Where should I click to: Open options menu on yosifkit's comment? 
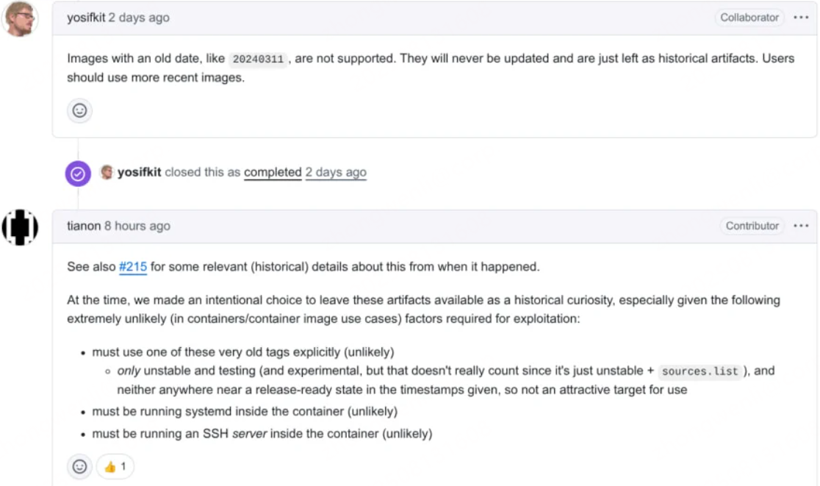point(801,18)
